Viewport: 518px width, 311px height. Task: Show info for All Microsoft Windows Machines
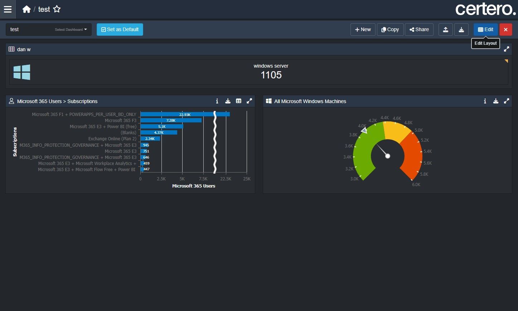485,101
